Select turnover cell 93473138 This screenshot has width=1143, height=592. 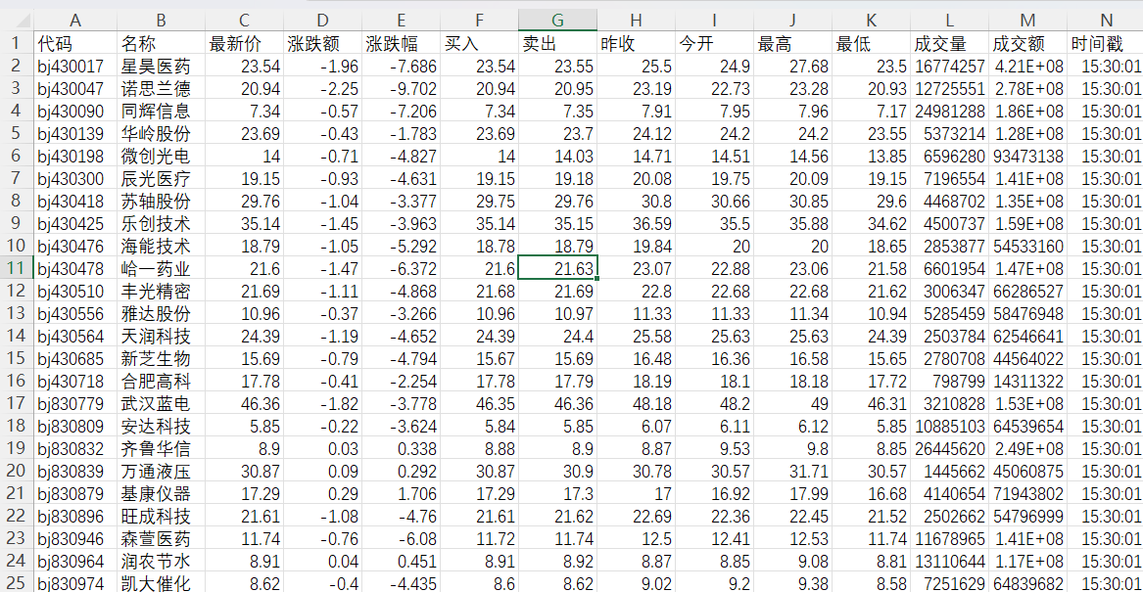1027,156
